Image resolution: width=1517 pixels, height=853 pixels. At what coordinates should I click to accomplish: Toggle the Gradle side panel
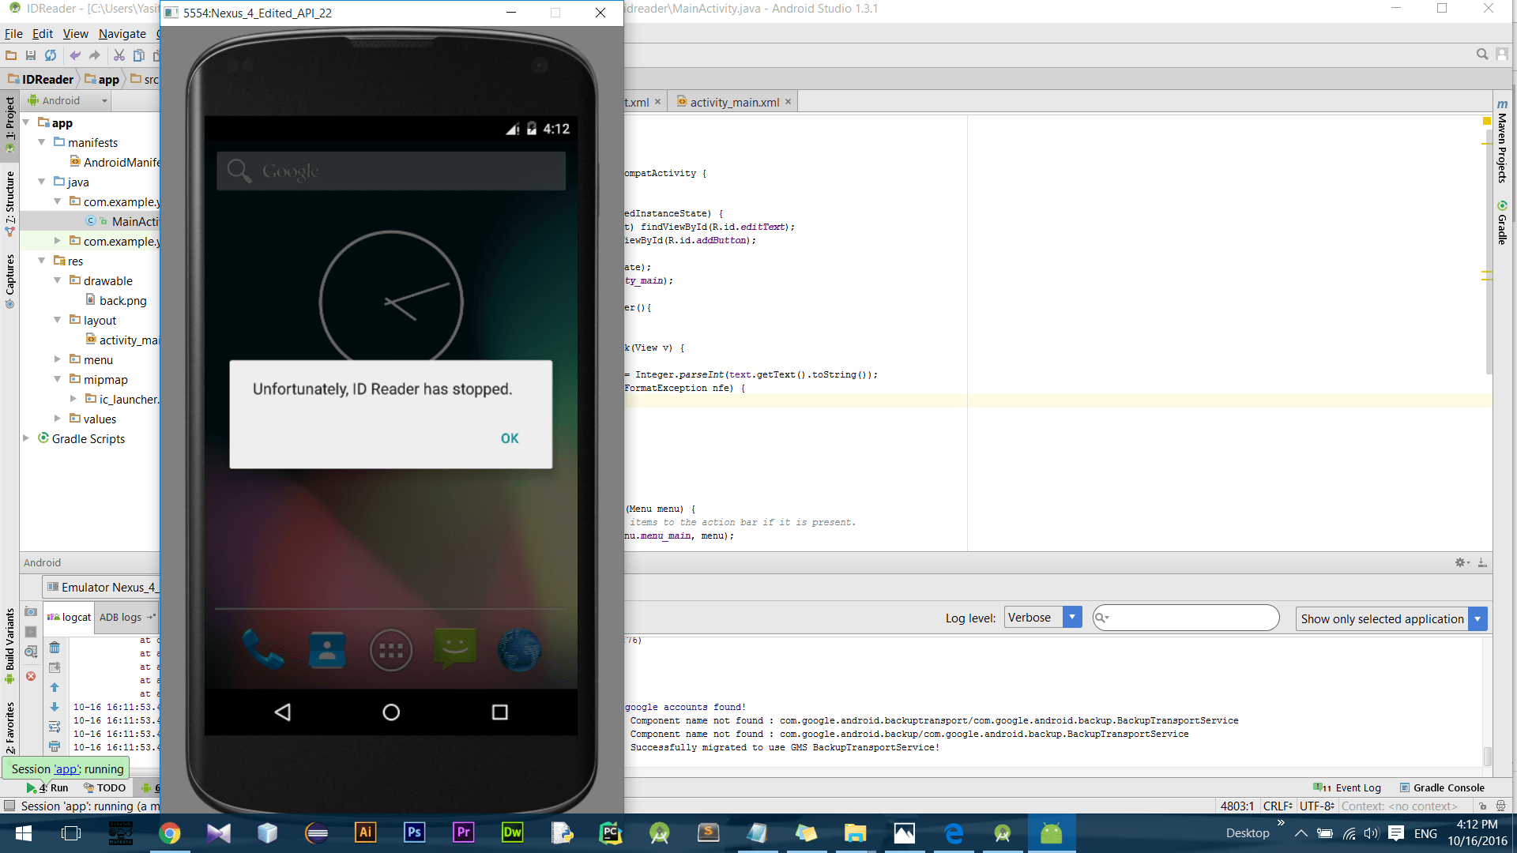coord(1502,223)
